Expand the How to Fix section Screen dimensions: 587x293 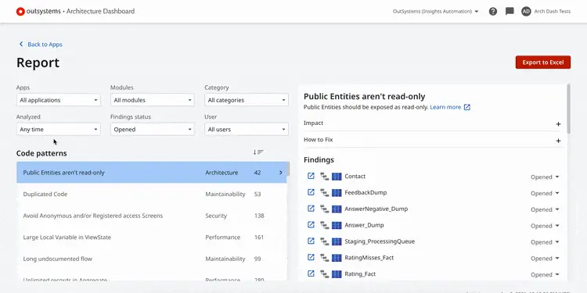pos(558,141)
